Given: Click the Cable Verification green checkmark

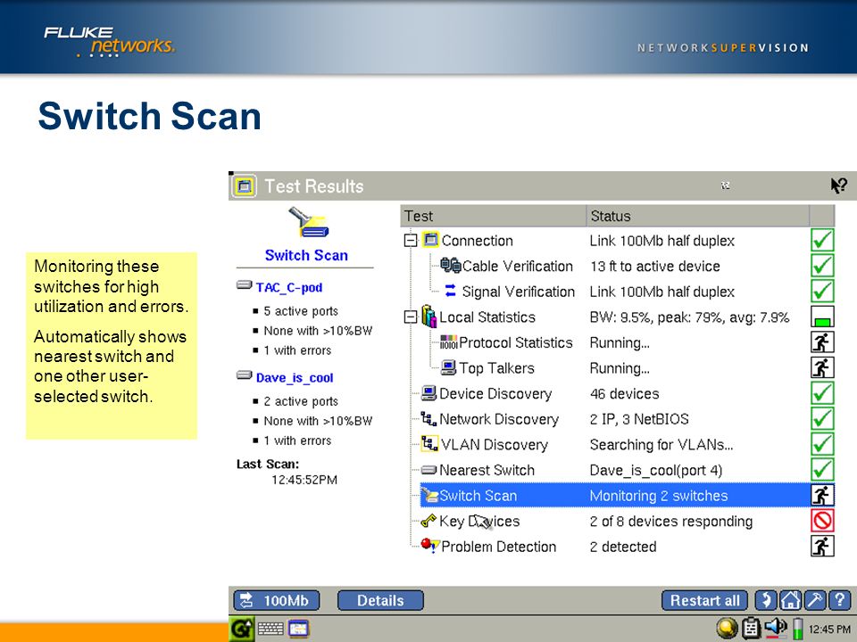Looking at the screenshot, I should (822, 266).
